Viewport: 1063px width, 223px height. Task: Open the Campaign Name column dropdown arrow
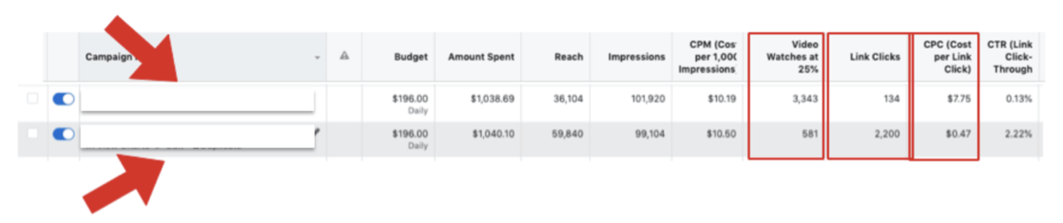(x=317, y=57)
